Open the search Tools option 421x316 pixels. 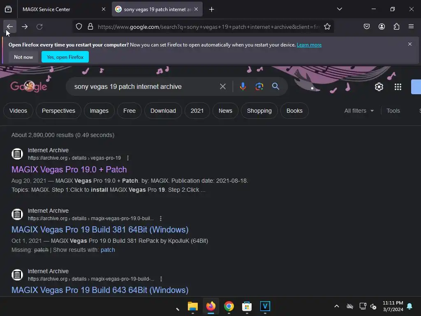tap(393, 111)
